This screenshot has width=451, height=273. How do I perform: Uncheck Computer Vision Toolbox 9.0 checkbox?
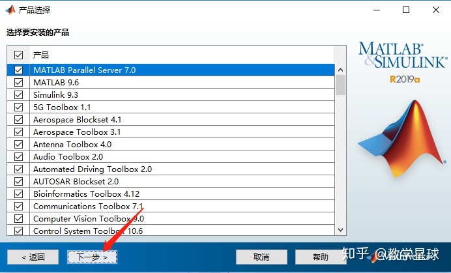pyautogui.click(x=18, y=218)
